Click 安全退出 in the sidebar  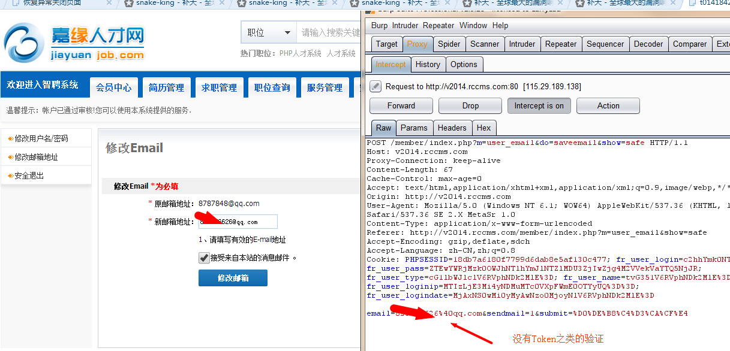point(29,175)
